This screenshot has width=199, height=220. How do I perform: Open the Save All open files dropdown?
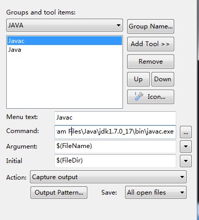click(156, 193)
